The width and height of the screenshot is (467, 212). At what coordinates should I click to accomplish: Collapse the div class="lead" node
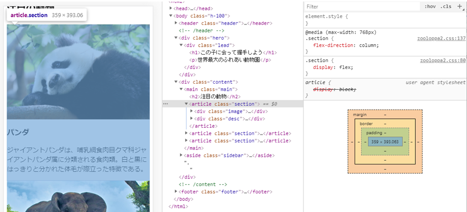pyautogui.click(x=181, y=45)
